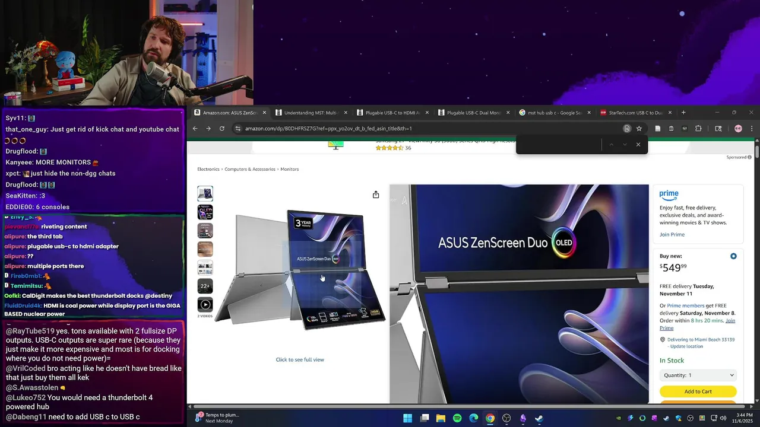Close the StarTech.com tab

(x=670, y=113)
